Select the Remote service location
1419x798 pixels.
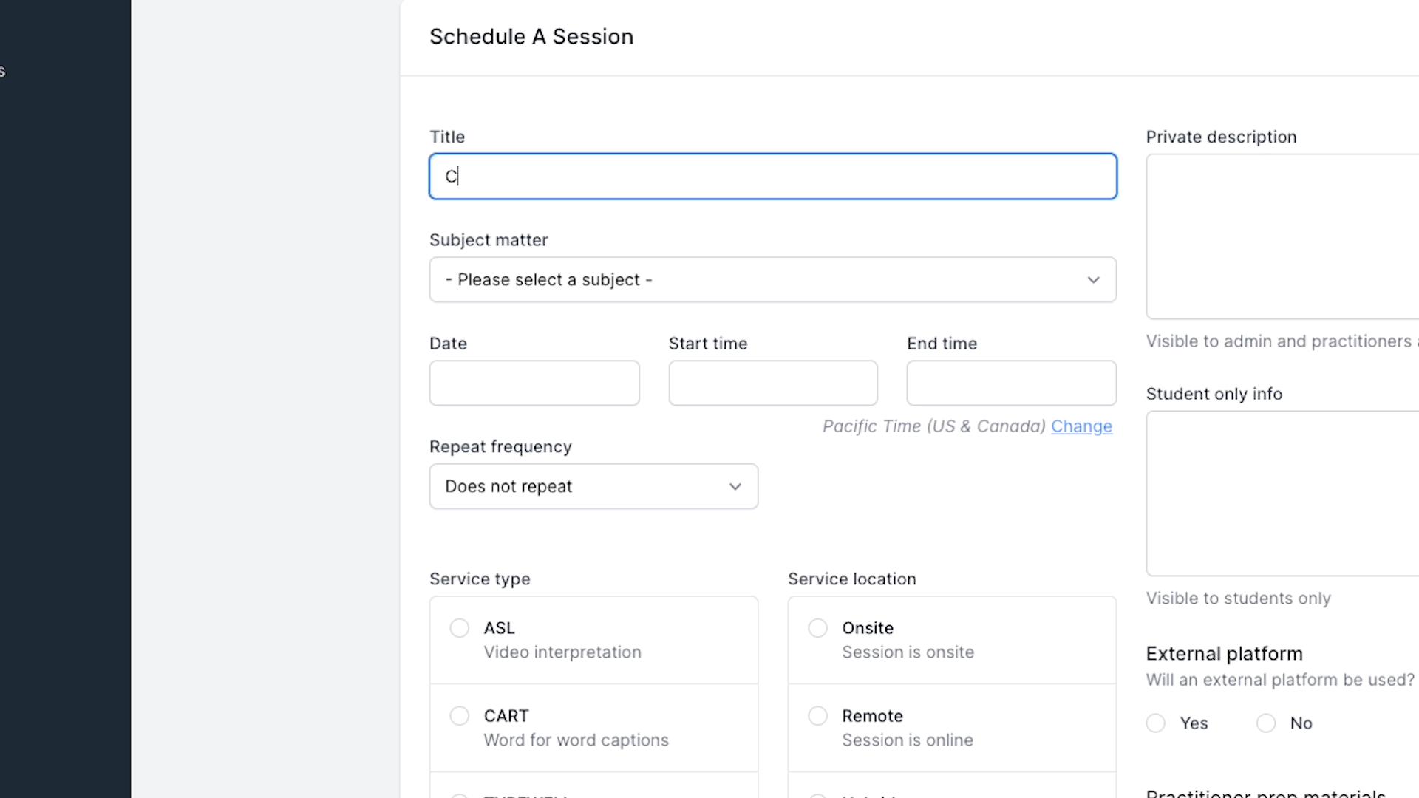click(818, 716)
